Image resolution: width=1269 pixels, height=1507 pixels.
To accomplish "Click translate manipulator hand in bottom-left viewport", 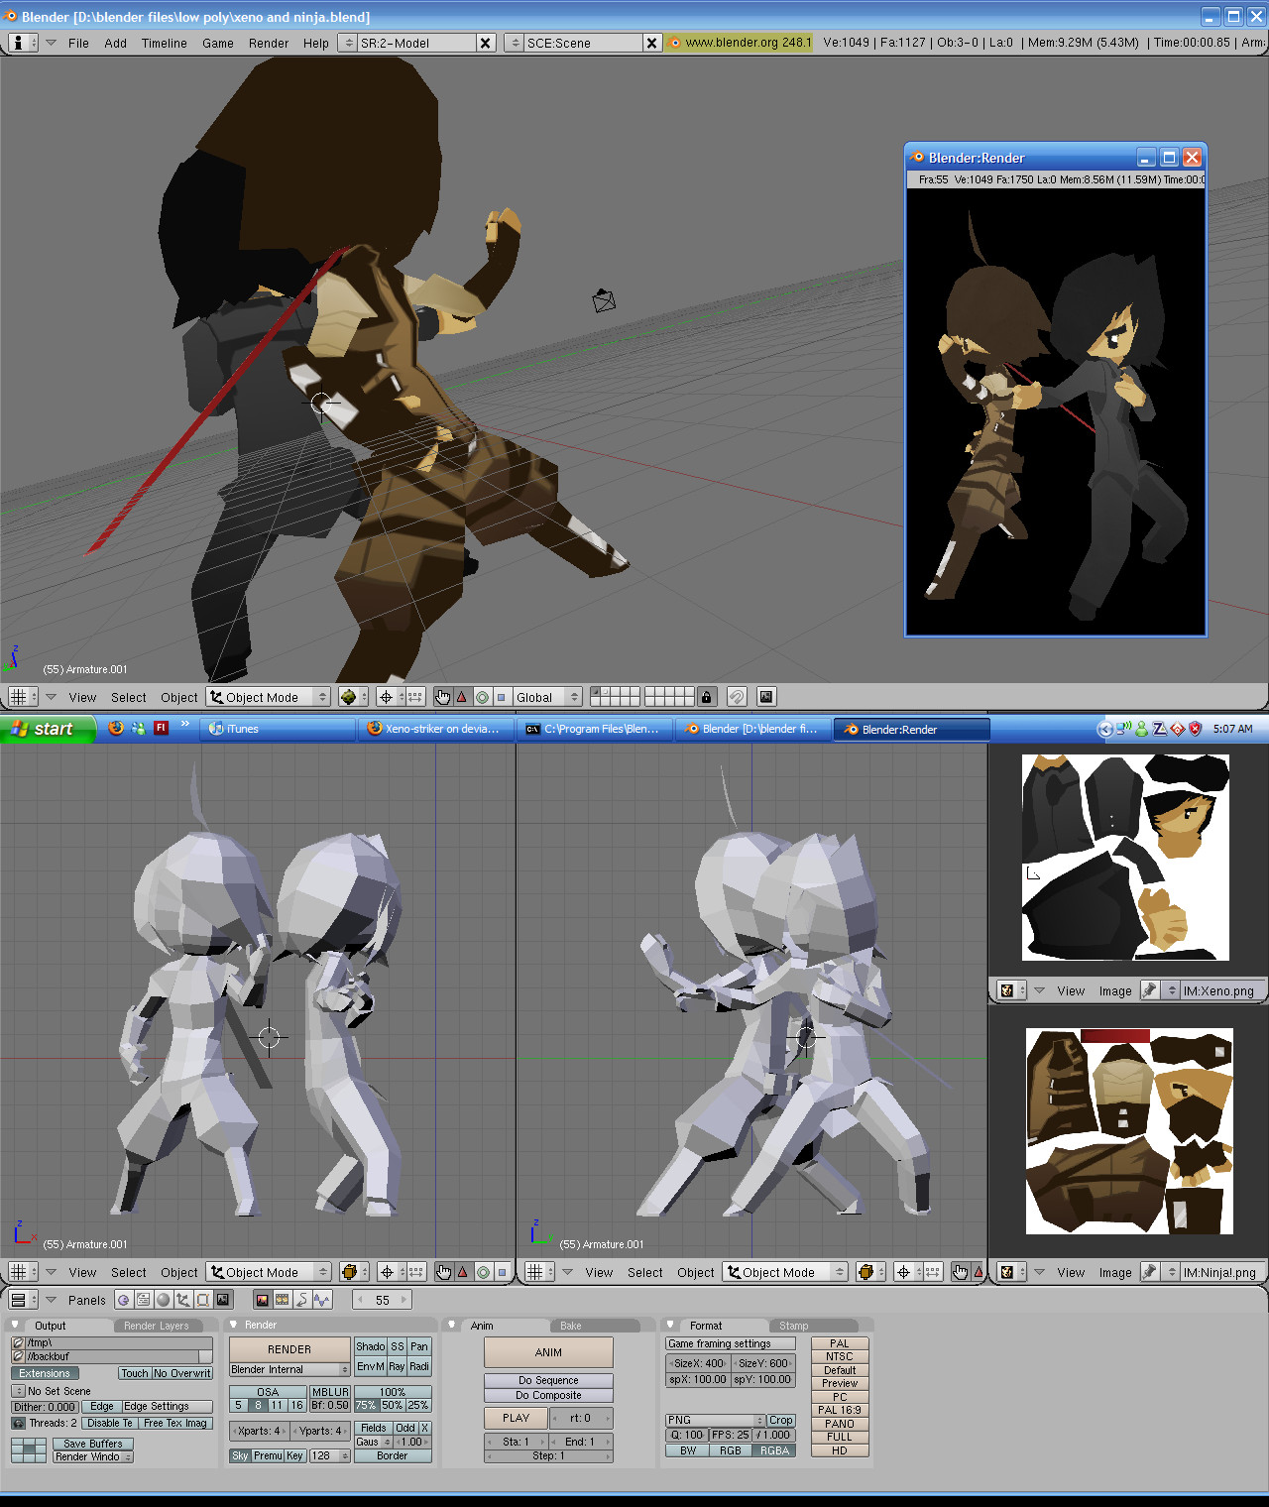I will [444, 1272].
